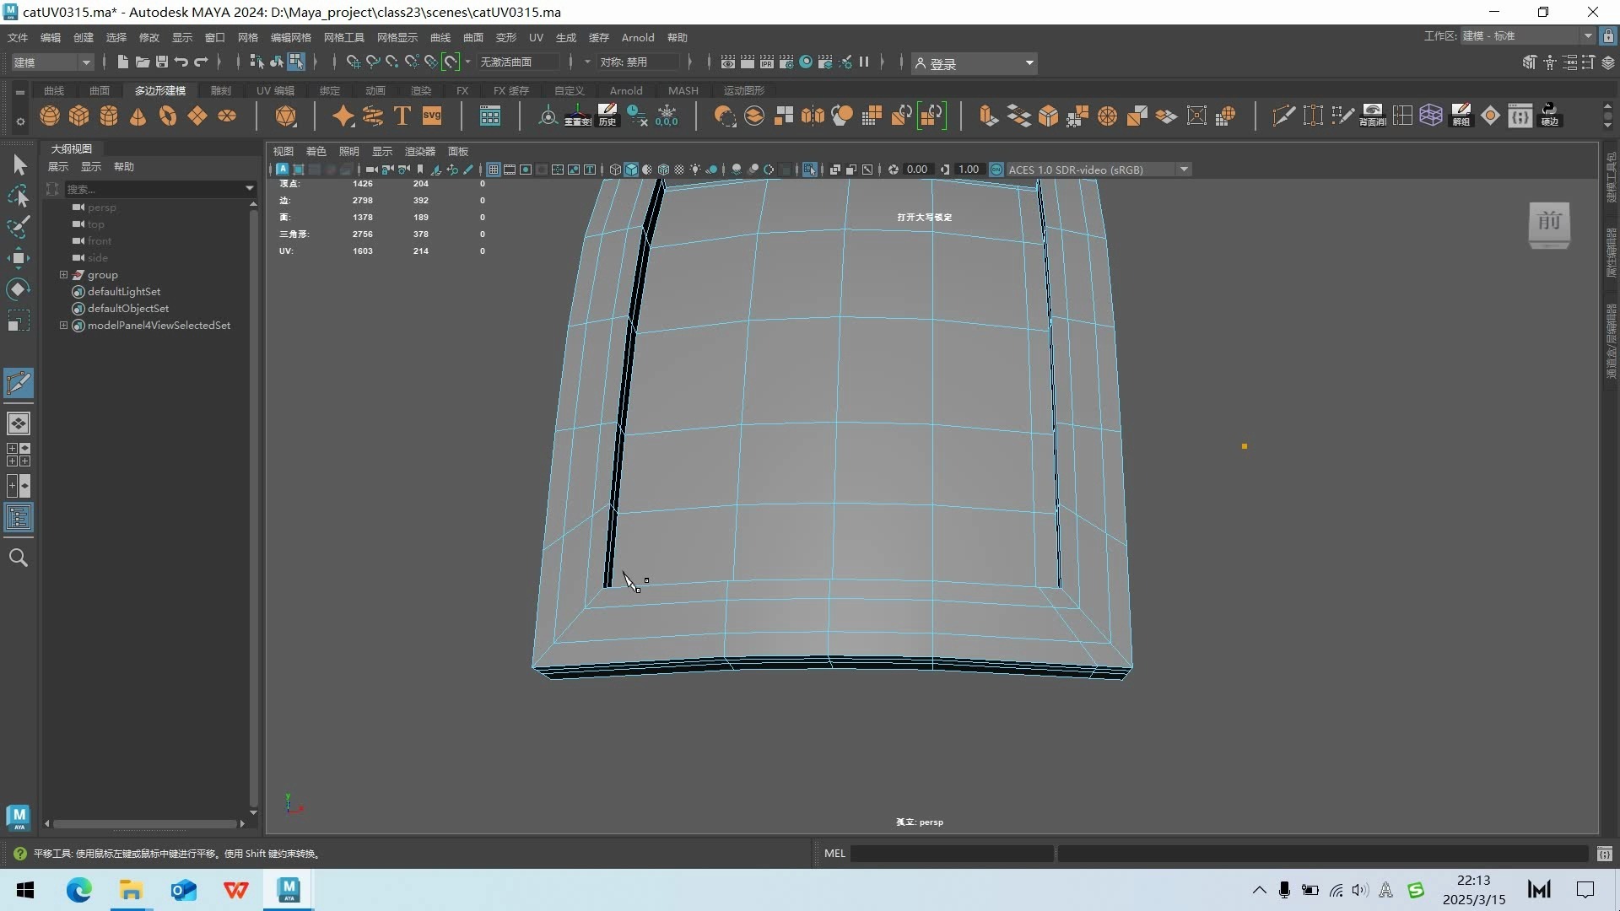Toggle snap to grids on status line
1620x911 pixels.
[x=354, y=62]
